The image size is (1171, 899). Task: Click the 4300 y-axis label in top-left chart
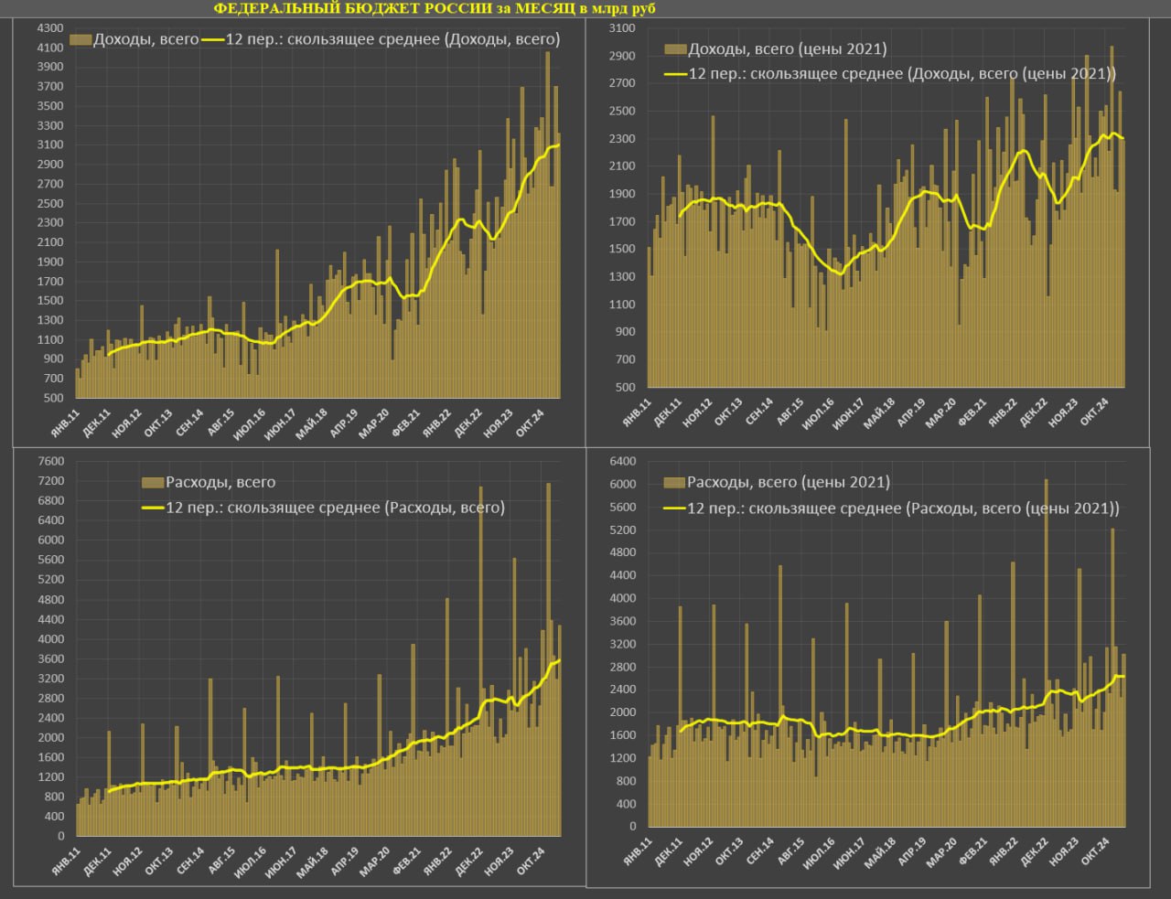click(50, 27)
